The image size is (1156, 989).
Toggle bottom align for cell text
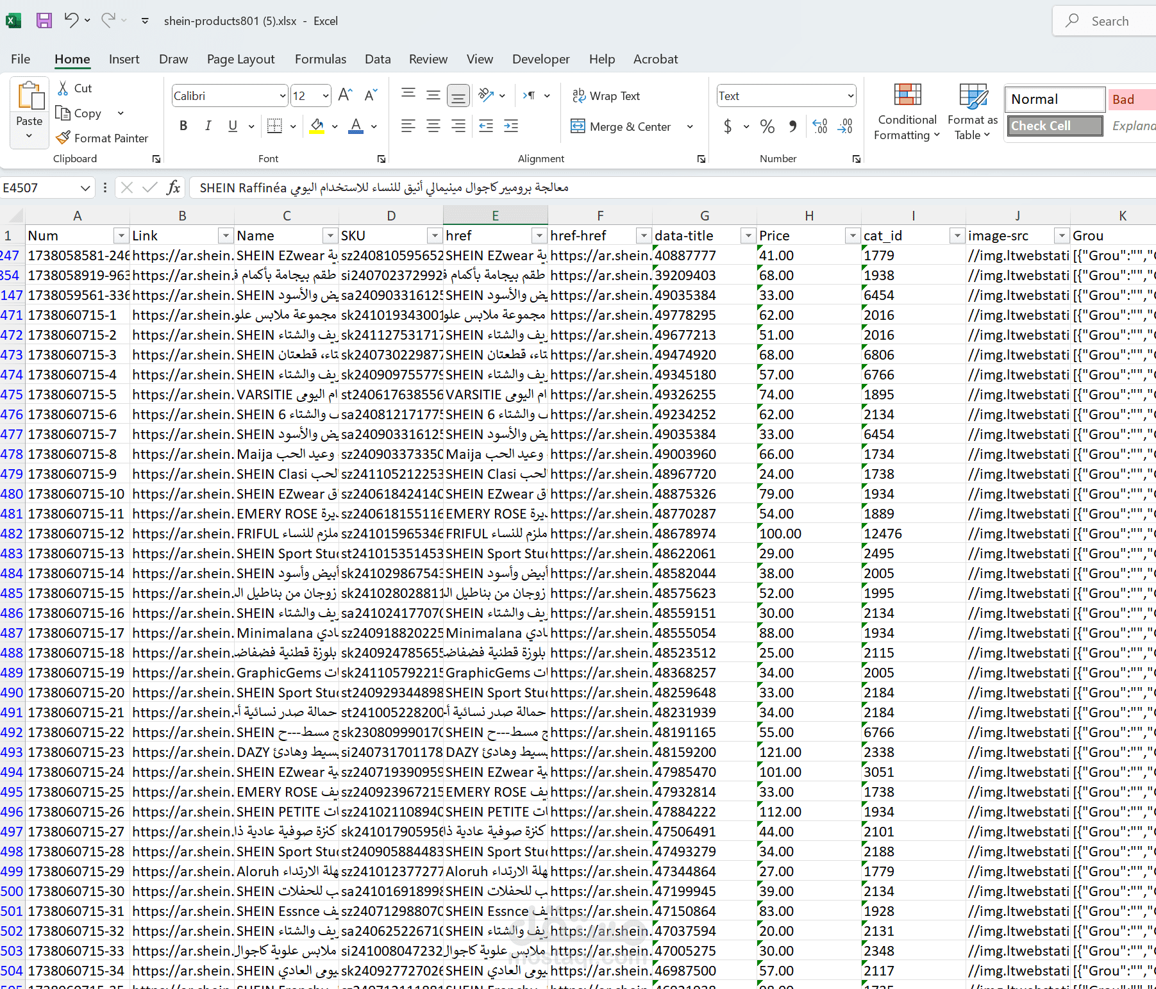(x=458, y=96)
